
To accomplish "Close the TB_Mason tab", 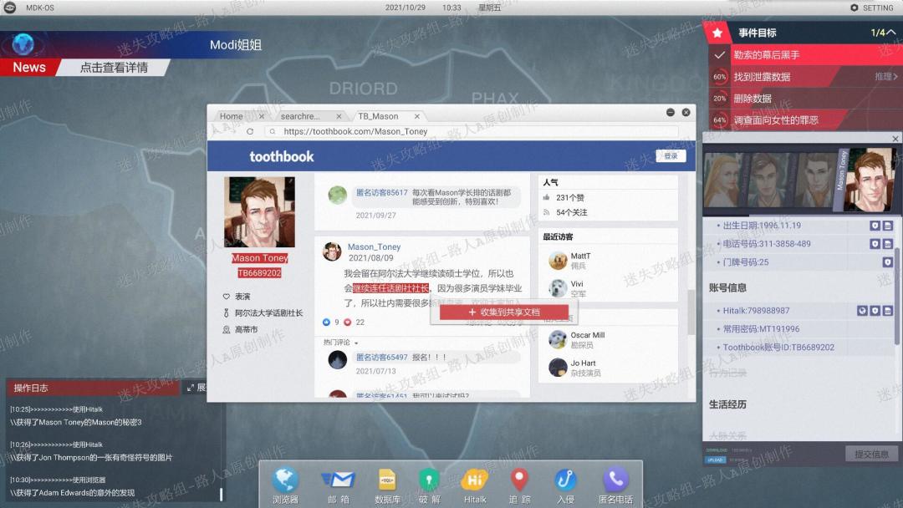I will (x=417, y=116).
